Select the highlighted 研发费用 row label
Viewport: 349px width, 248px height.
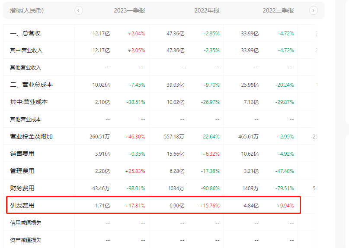coord(22,206)
